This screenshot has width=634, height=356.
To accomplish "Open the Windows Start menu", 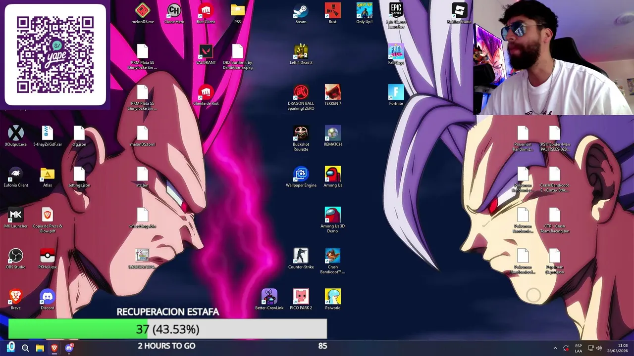I will 11,348.
